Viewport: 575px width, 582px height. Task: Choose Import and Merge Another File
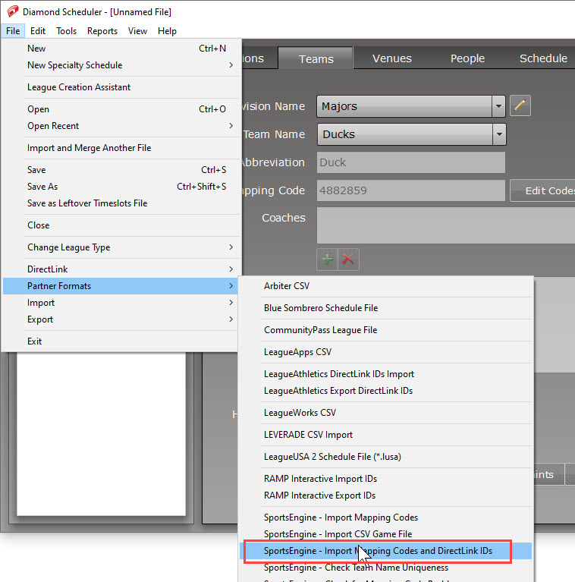tap(121, 148)
